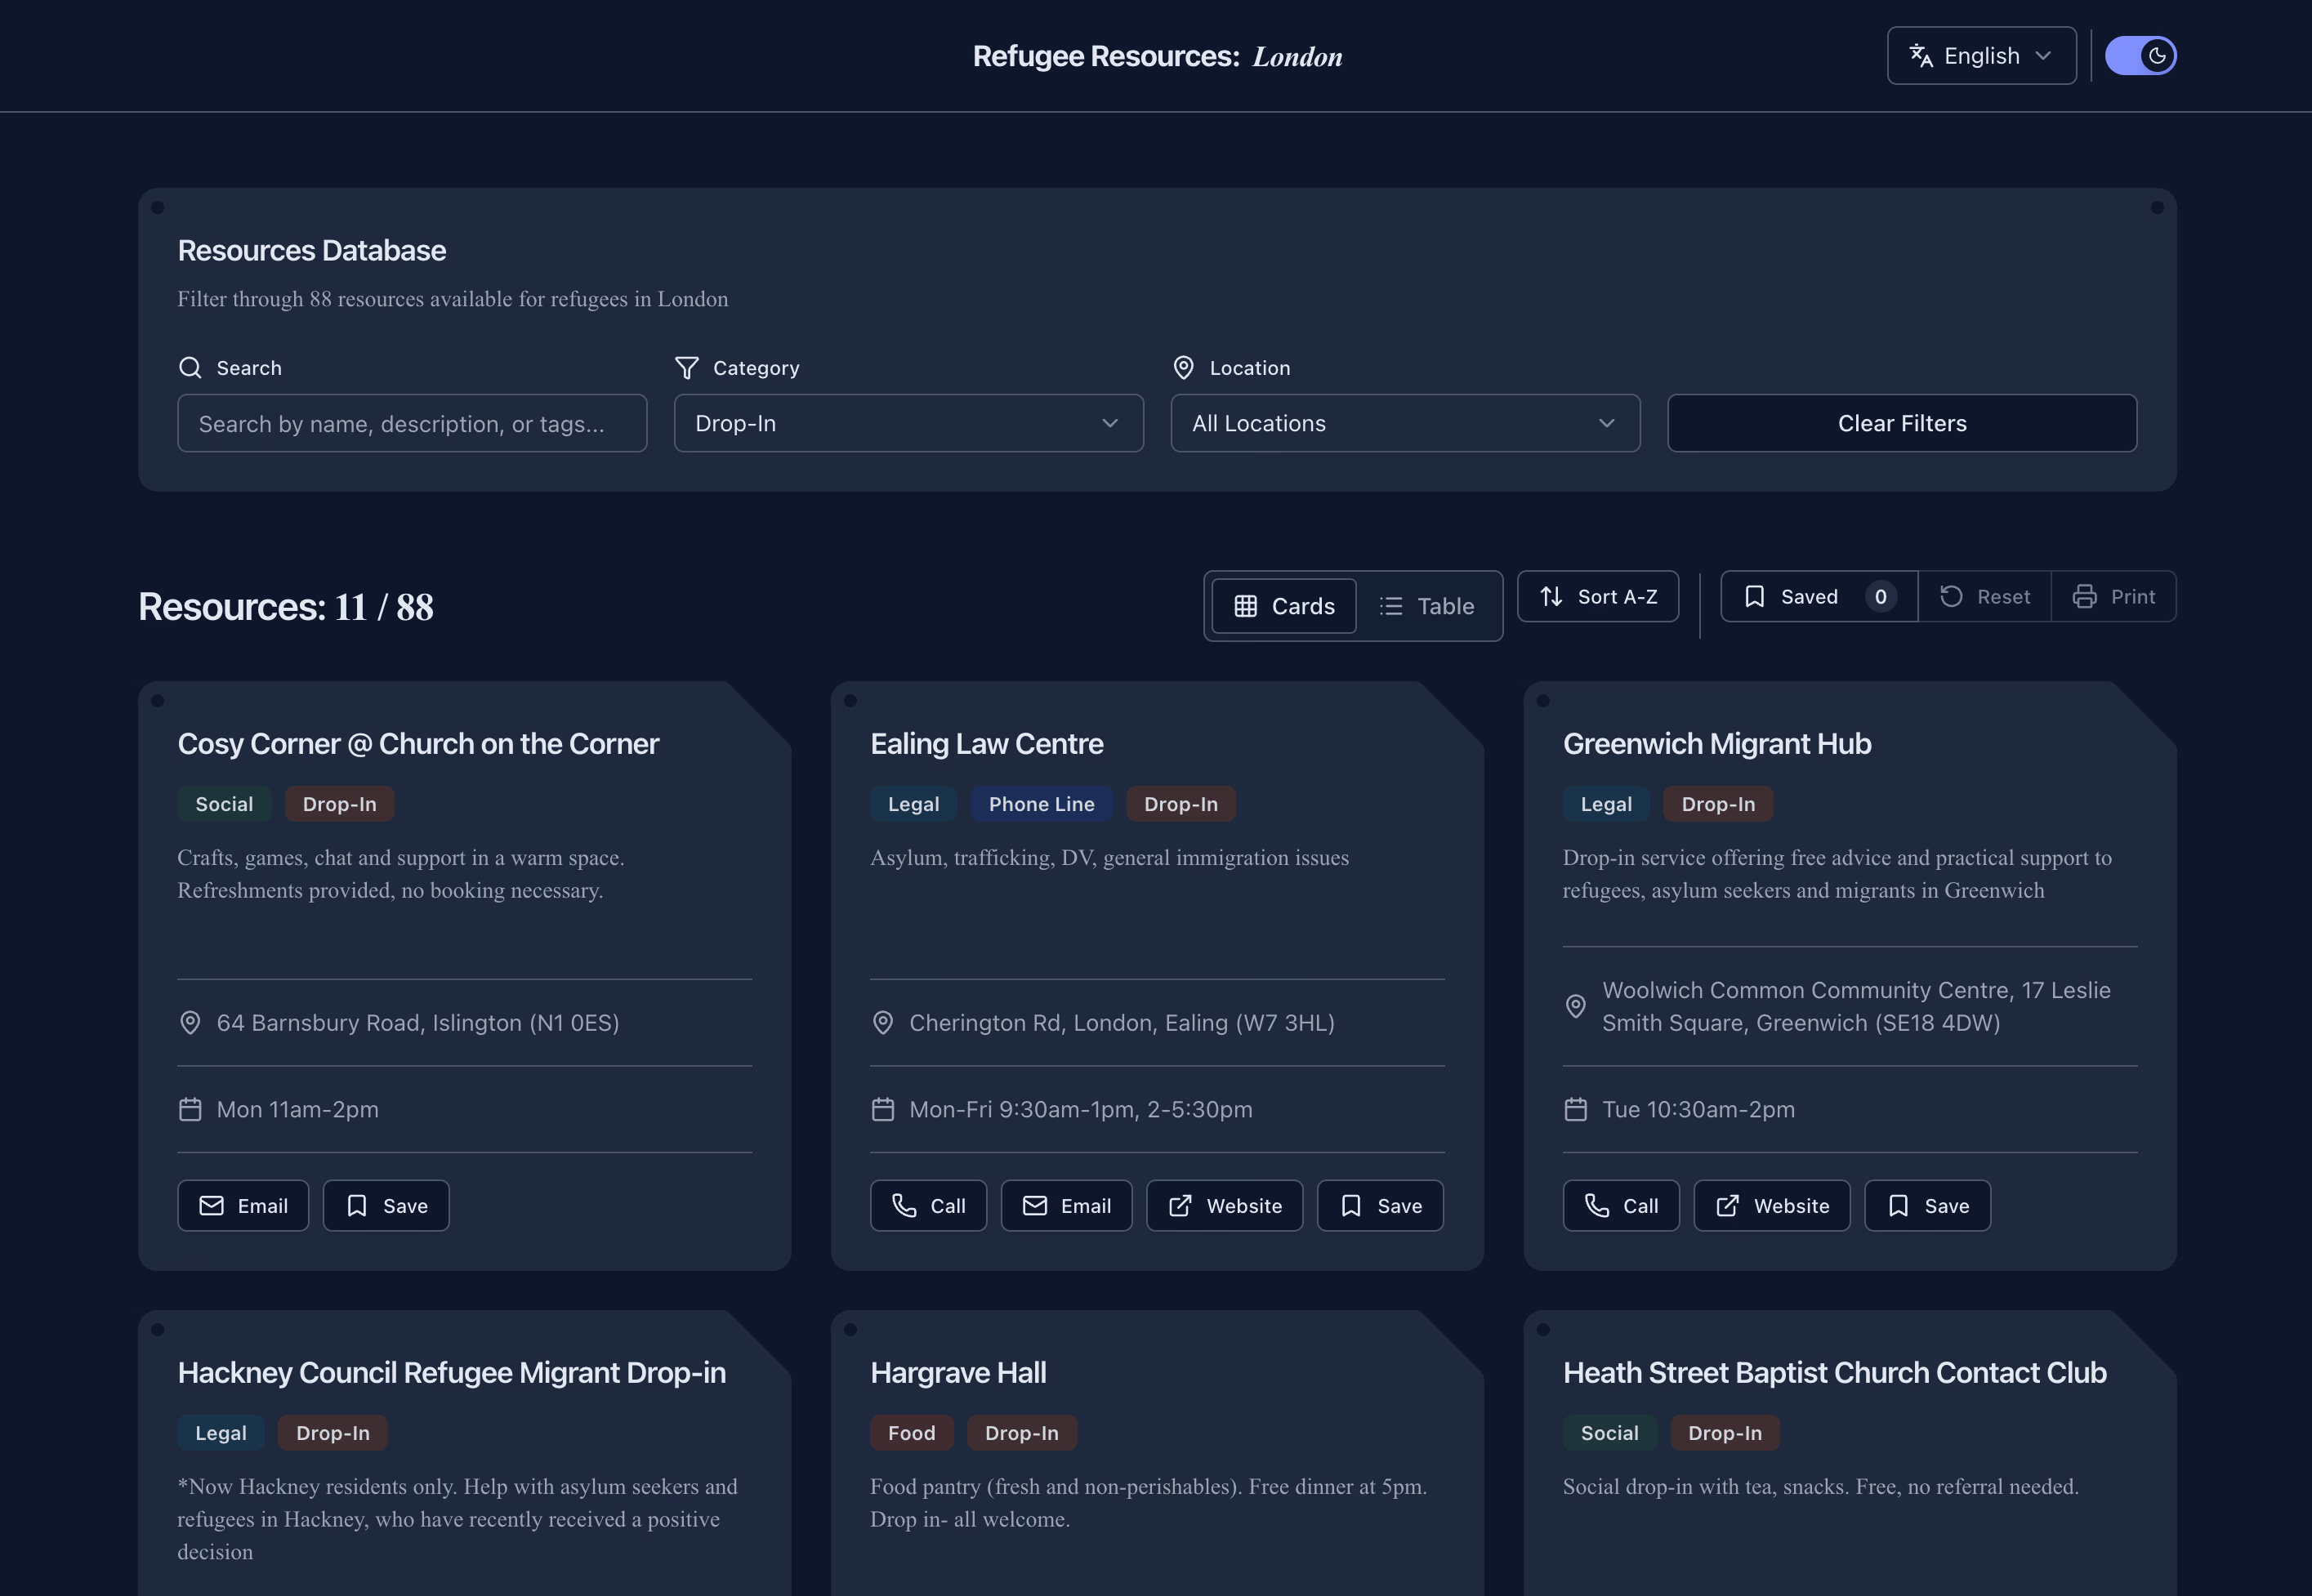This screenshot has width=2312, height=1596.
Task: Open Greenwich Migrant Hub website link
Action: 1771,1205
